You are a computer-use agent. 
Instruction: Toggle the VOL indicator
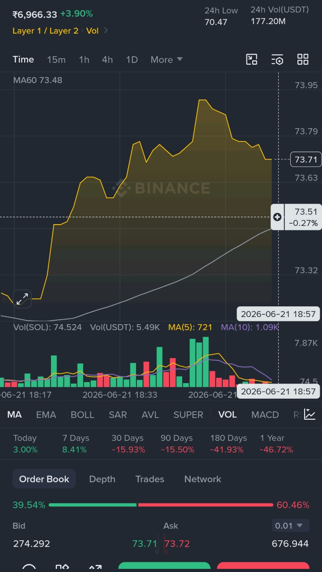pyautogui.click(x=227, y=414)
